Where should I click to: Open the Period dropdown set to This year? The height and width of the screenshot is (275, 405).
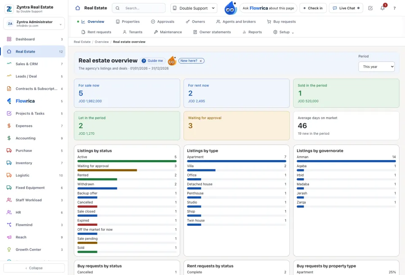pyautogui.click(x=376, y=67)
